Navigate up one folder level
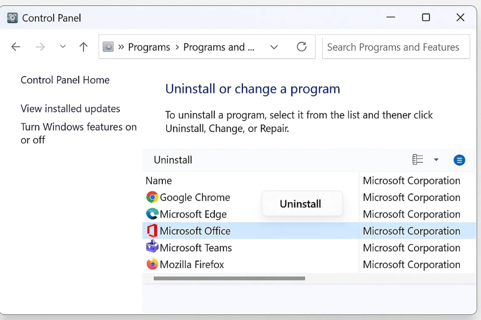The height and width of the screenshot is (320, 481). tap(84, 47)
